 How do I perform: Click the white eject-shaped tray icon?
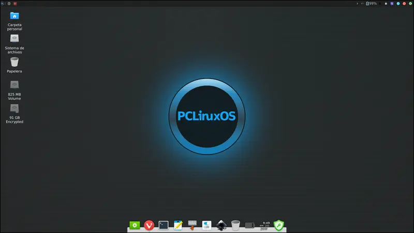386,4
